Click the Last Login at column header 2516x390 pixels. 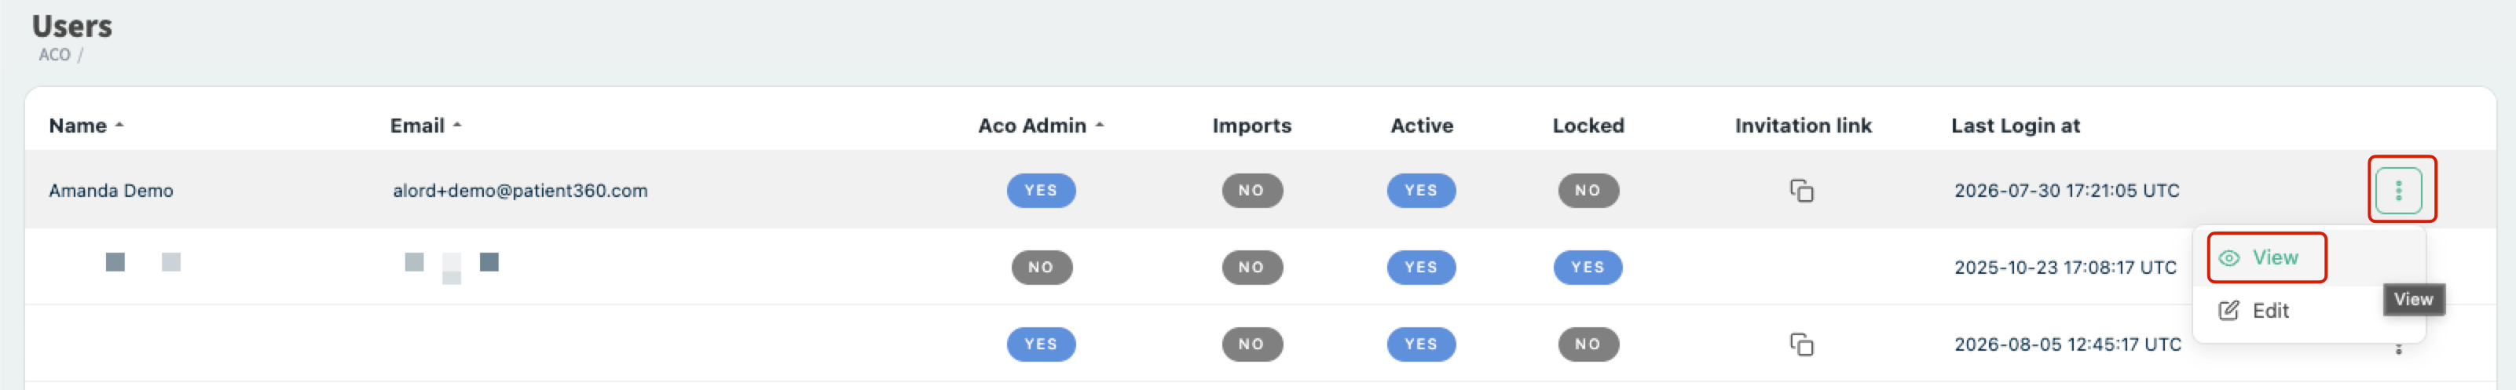coord(2015,126)
